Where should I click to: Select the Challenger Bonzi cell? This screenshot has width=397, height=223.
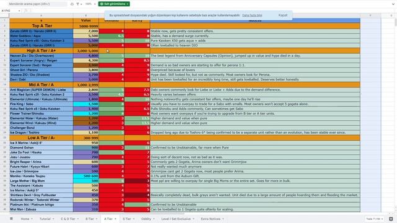pos(42,128)
